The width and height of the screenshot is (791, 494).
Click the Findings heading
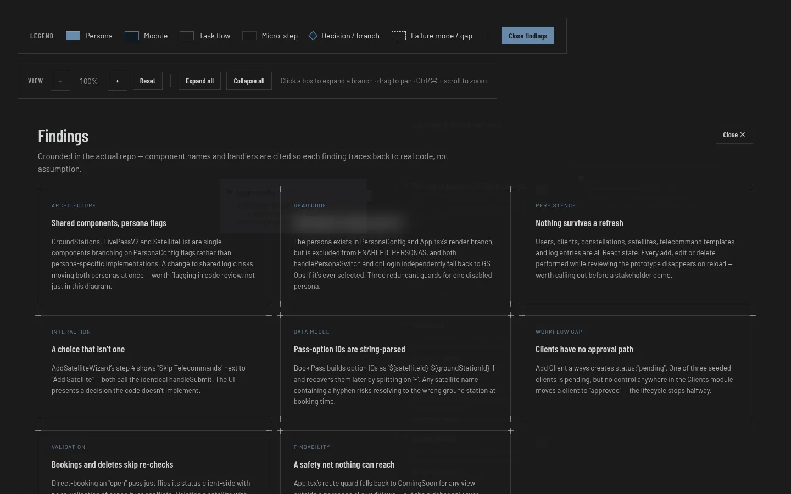pos(63,136)
